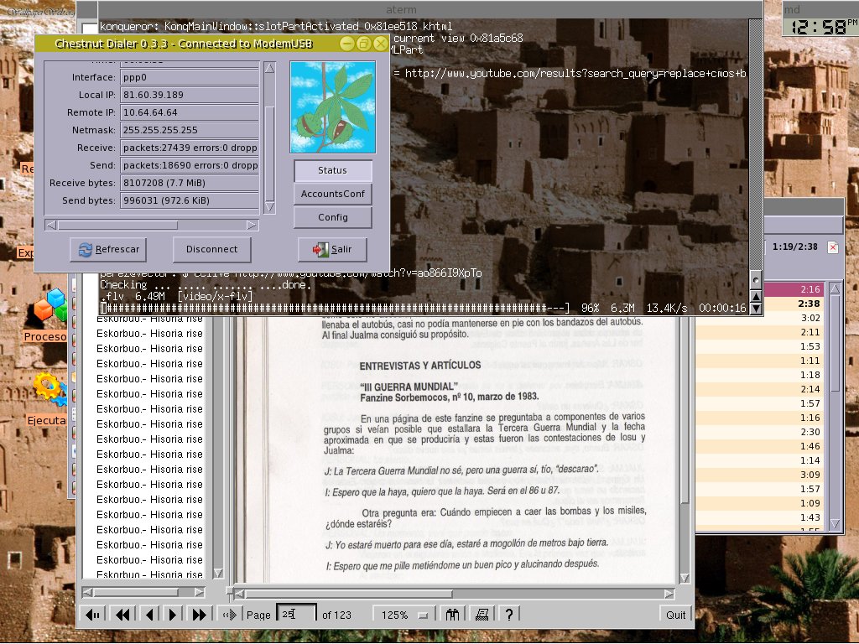
Task: Select the playlist track lasting 3:02
Action: click(760, 318)
